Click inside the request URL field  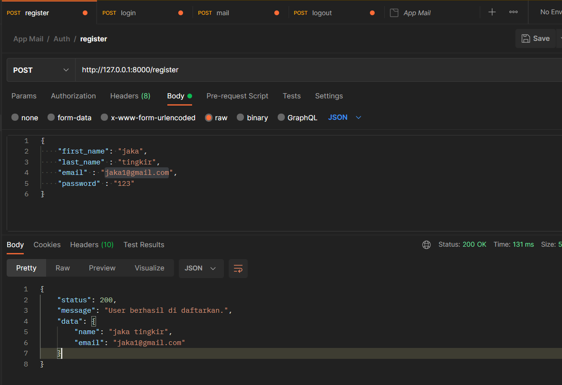(190, 69)
